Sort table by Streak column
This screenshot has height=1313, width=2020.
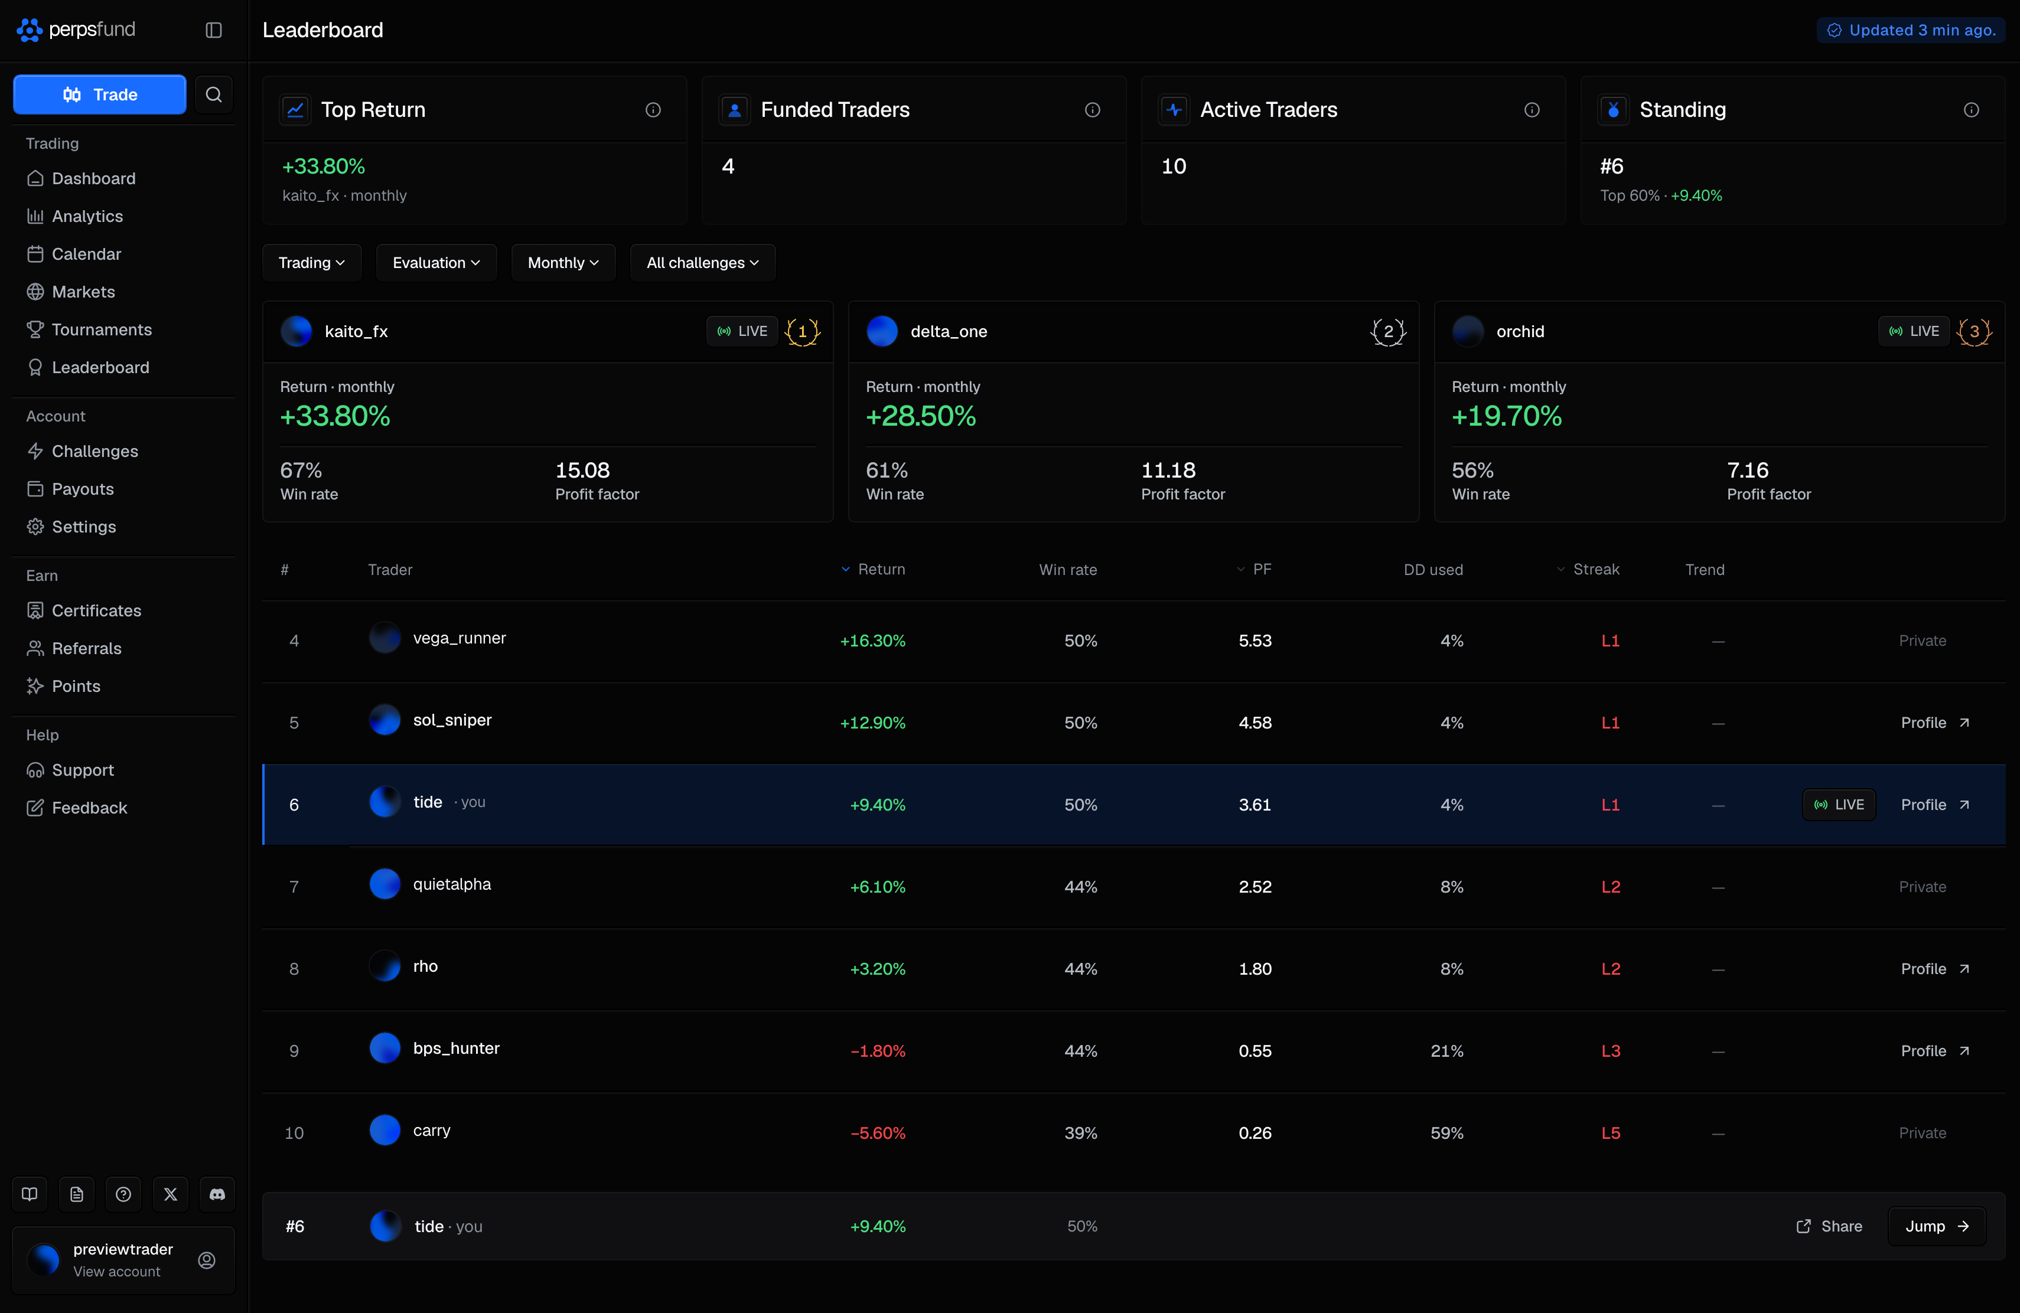1588,569
